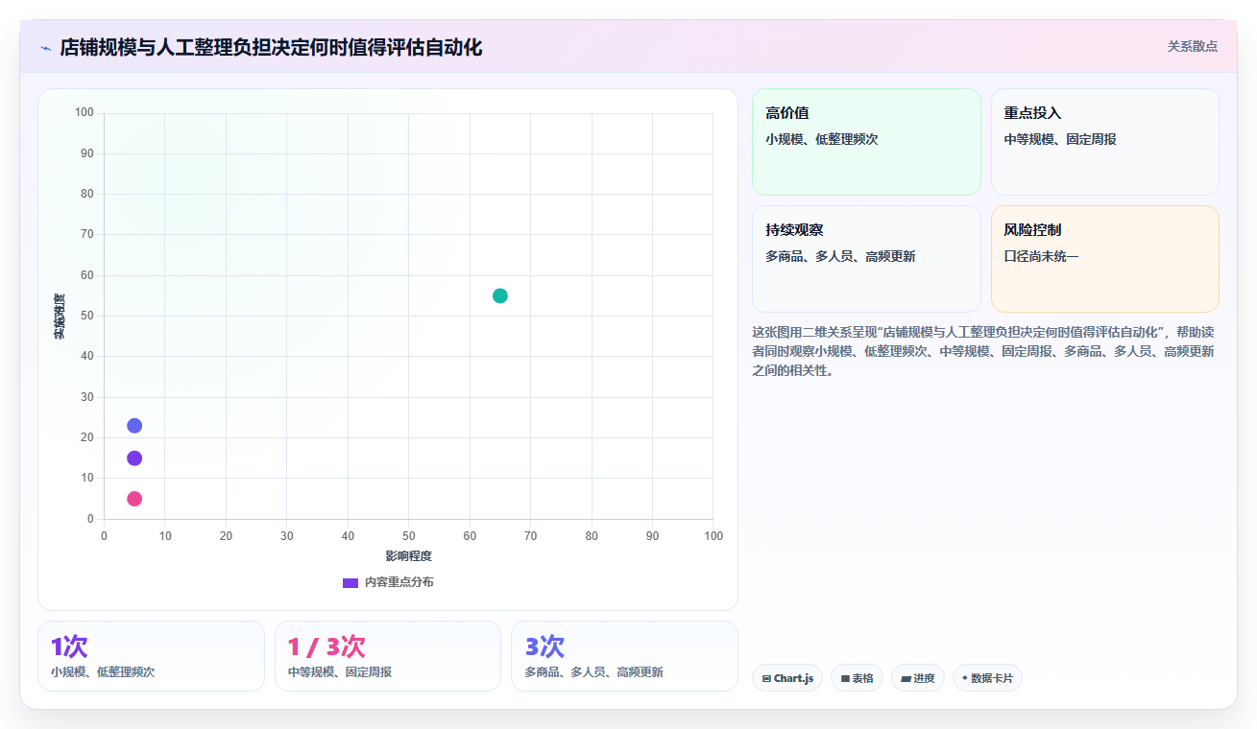
Task: Open the 持续观察 card
Action: [866, 259]
